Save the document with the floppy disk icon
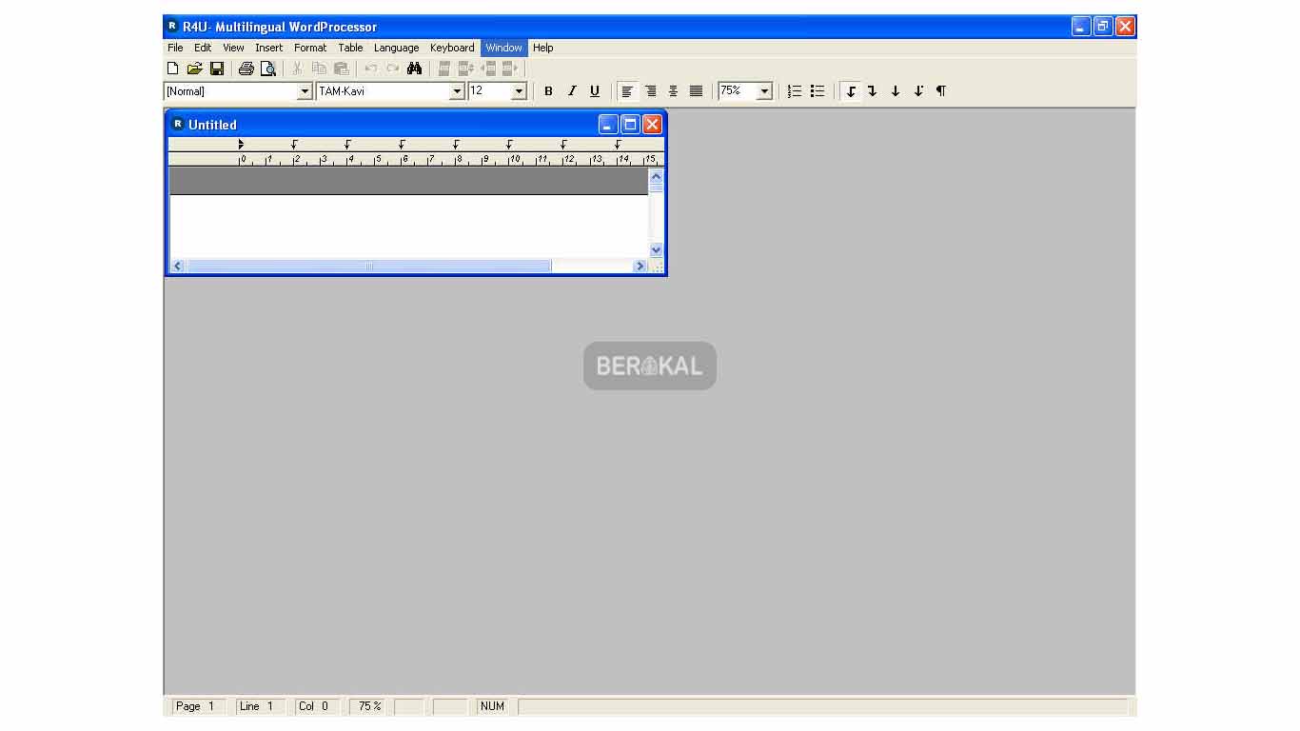The image size is (1300, 731). (x=217, y=69)
